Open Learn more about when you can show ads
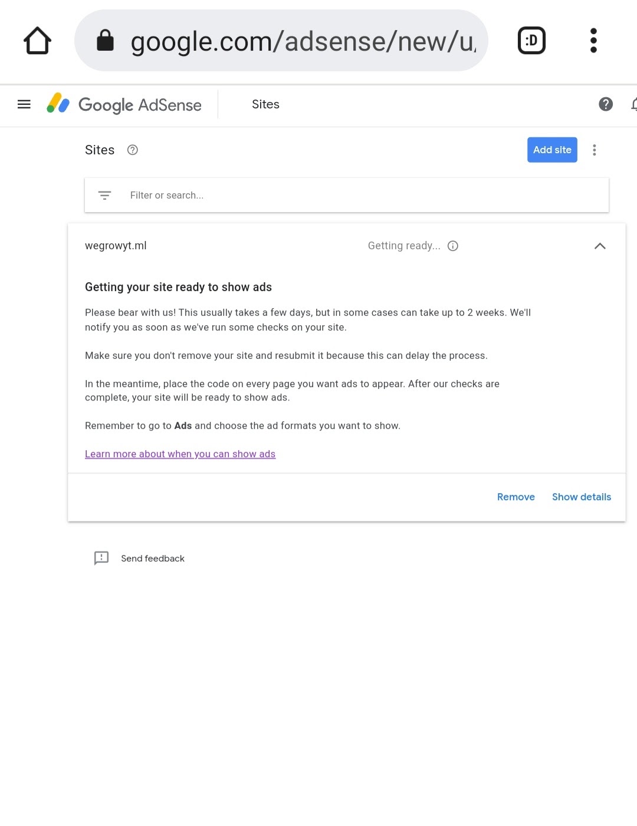The height and width of the screenshot is (826, 637). click(x=180, y=454)
